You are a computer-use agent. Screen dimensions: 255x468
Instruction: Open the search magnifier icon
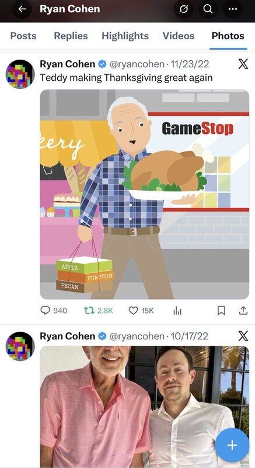(x=208, y=9)
